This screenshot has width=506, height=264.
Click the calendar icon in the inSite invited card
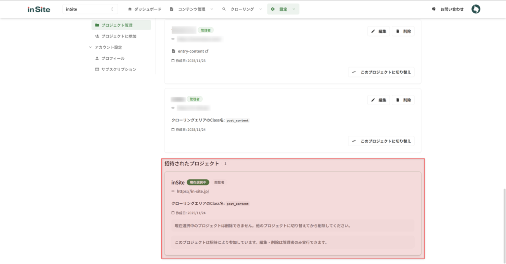(x=173, y=213)
